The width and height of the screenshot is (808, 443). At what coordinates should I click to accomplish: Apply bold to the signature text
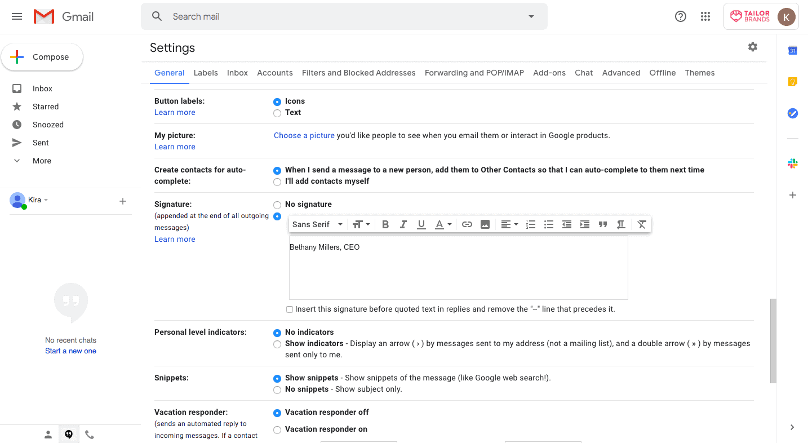pyautogui.click(x=385, y=224)
